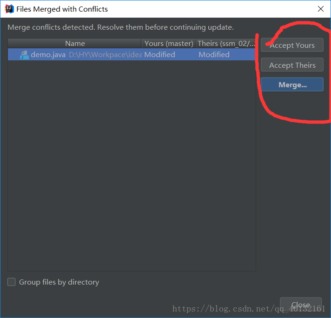This screenshot has width=331, height=318.
Task: Sort by the Name column header
Action: (x=75, y=44)
